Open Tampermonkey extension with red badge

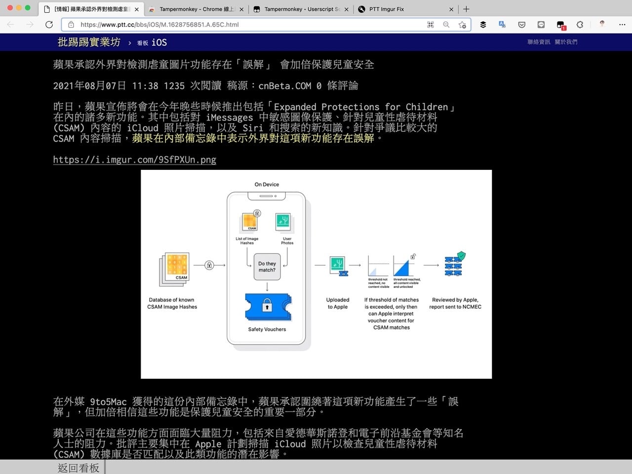point(561,25)
